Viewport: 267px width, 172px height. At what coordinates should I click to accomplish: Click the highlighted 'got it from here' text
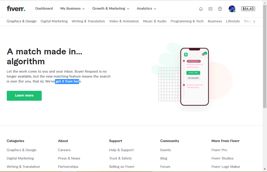[67, 81]
